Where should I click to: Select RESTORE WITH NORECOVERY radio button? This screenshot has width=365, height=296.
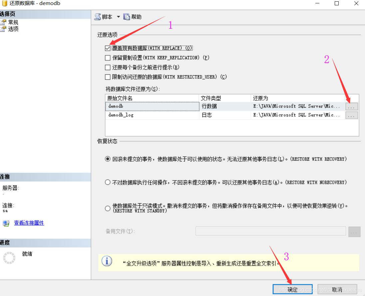108,182
